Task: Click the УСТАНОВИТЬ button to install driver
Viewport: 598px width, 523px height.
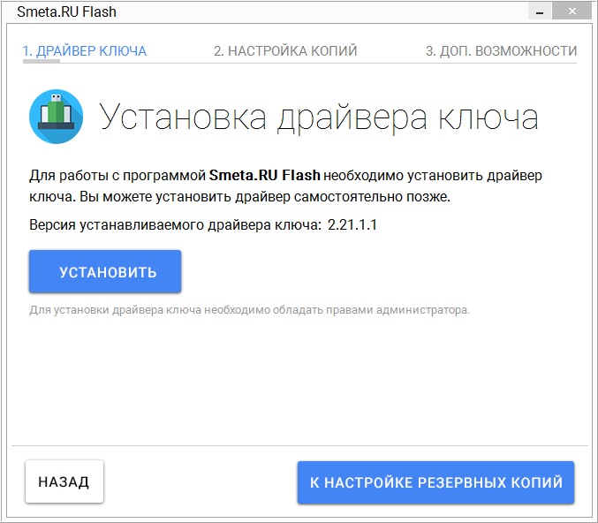Action: point(105,271)
